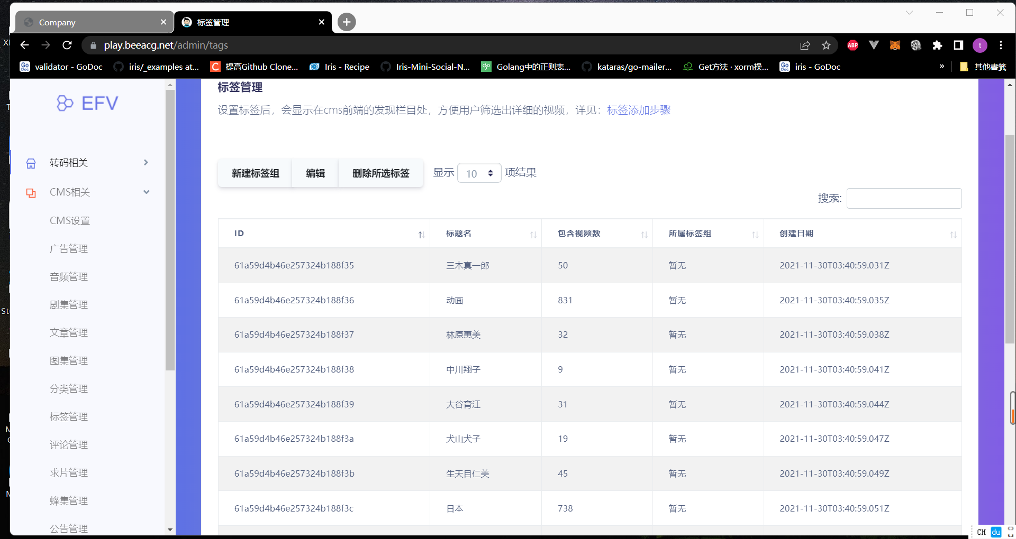Click the share page icon in address bar
This screenshot has height=539, width=1016.
805,45
